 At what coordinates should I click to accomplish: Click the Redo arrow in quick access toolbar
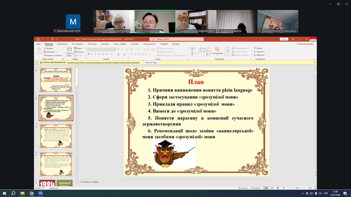click(x=48, y=39)
